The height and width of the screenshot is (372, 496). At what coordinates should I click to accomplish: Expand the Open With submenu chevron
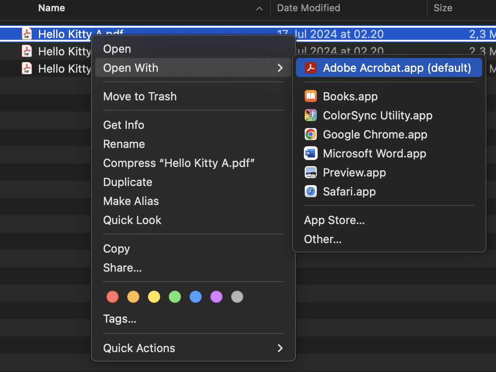pos(280,68)
